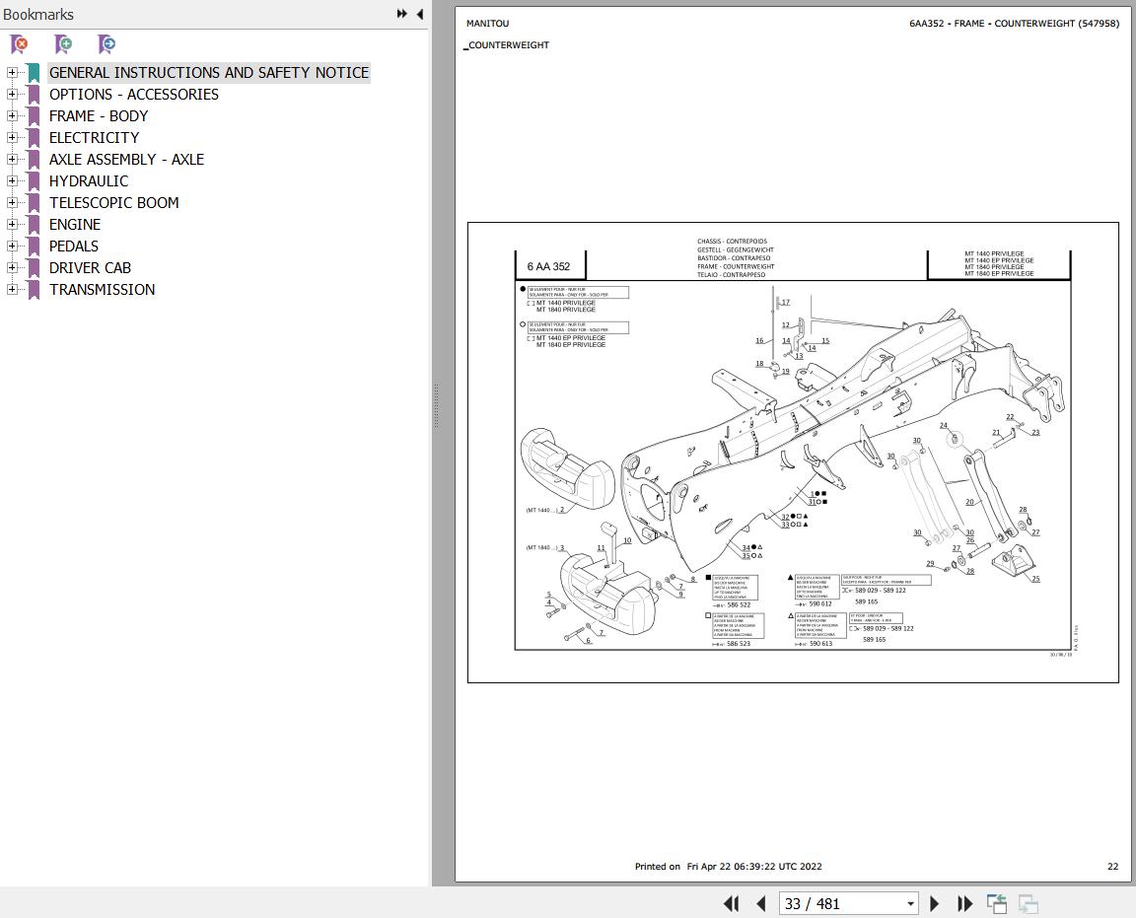Go forward to the next view
1136x918 pixels.
[x=1027, y=903]
